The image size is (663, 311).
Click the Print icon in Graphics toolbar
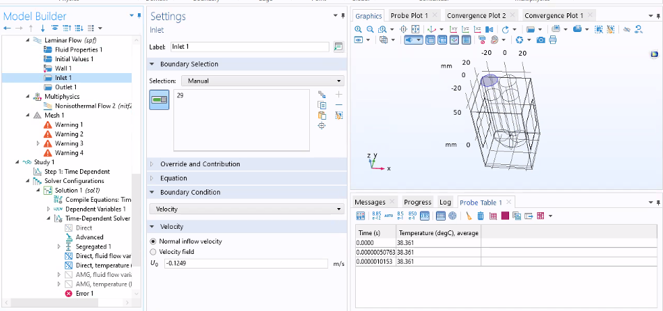point(553,40)
